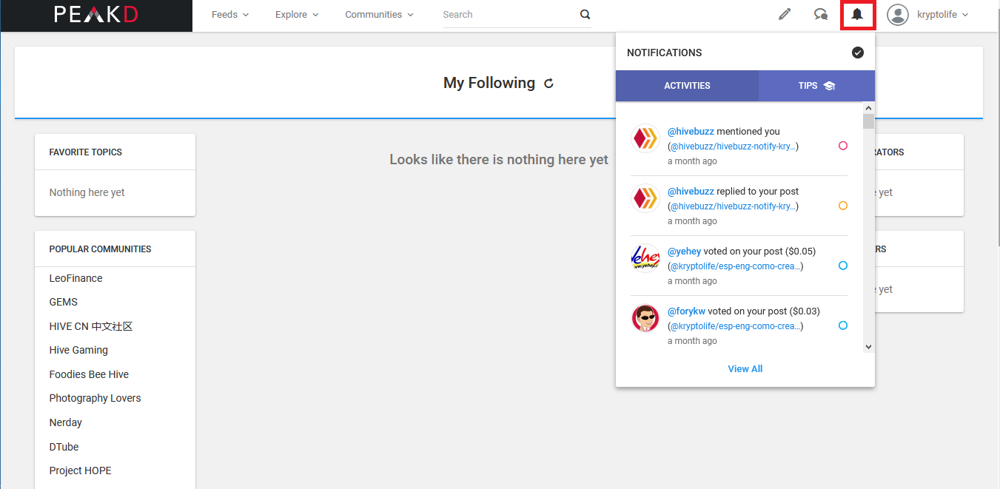
Task: Click View All notifications link
Action: (745, 368)
